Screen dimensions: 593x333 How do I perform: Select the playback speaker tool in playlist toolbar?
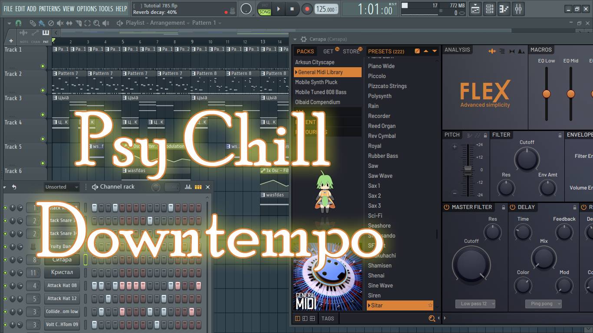tap(106, 23)
